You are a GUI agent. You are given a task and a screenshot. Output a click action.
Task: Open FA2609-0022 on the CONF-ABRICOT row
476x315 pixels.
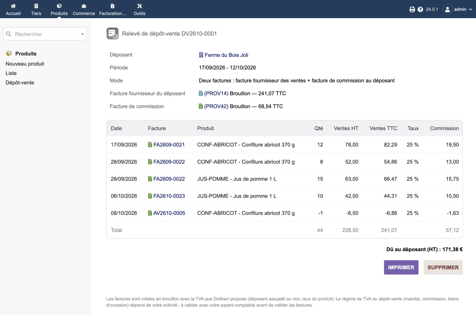[x=169, y=162]
